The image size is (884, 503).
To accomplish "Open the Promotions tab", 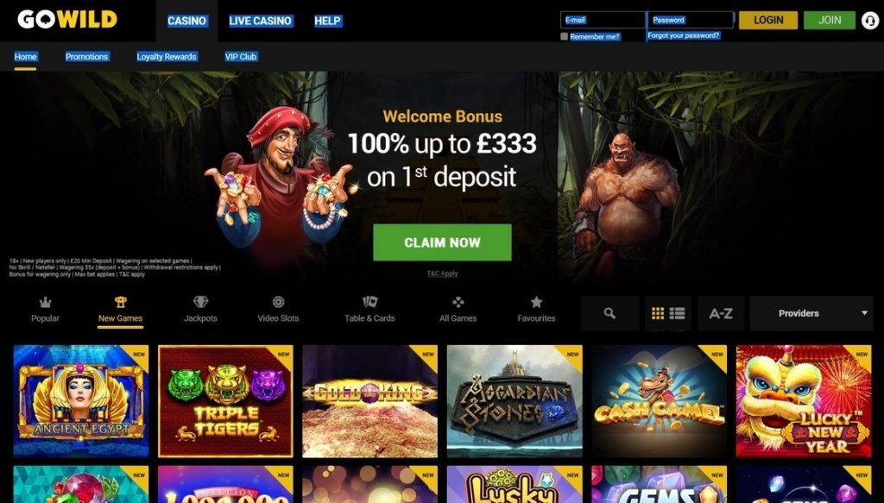I will (x=87, y=56).
